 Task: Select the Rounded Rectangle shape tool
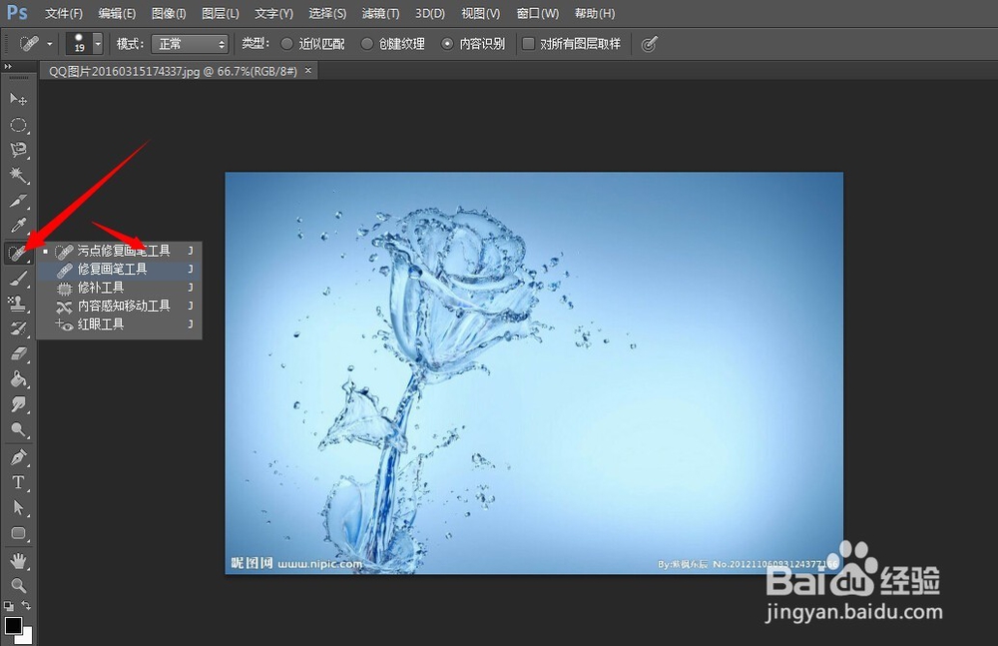[x=18, y=533]
